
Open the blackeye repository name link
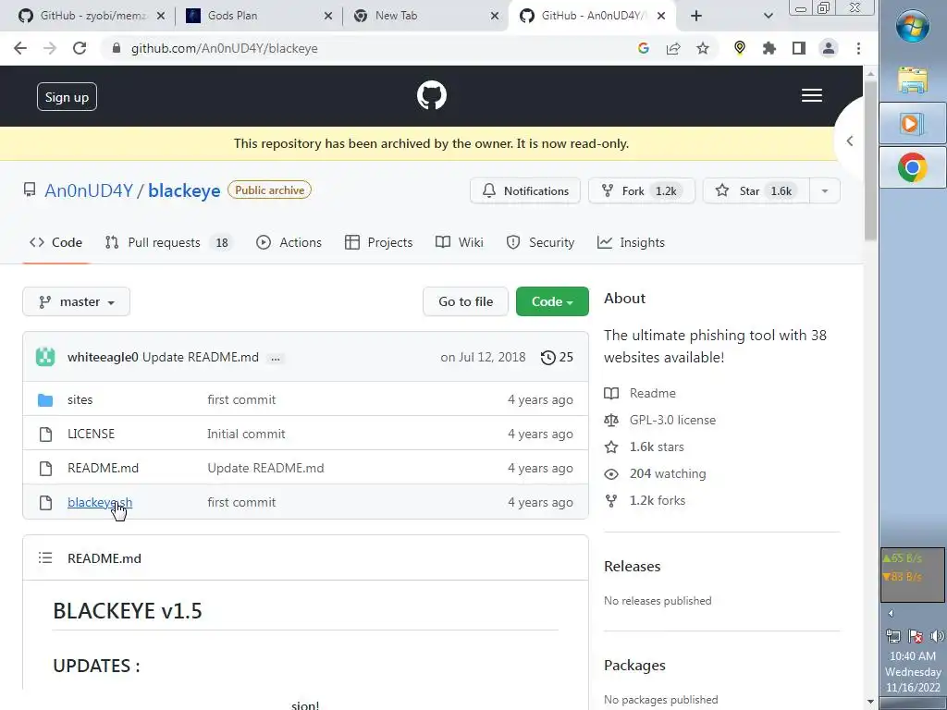click(x=184, y=190)
